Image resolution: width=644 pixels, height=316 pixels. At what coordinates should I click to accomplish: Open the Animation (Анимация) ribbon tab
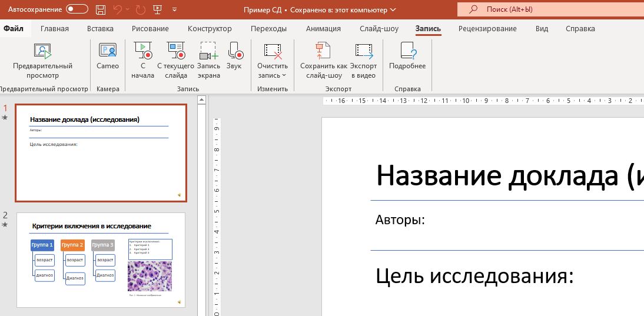tap(323, 29)
